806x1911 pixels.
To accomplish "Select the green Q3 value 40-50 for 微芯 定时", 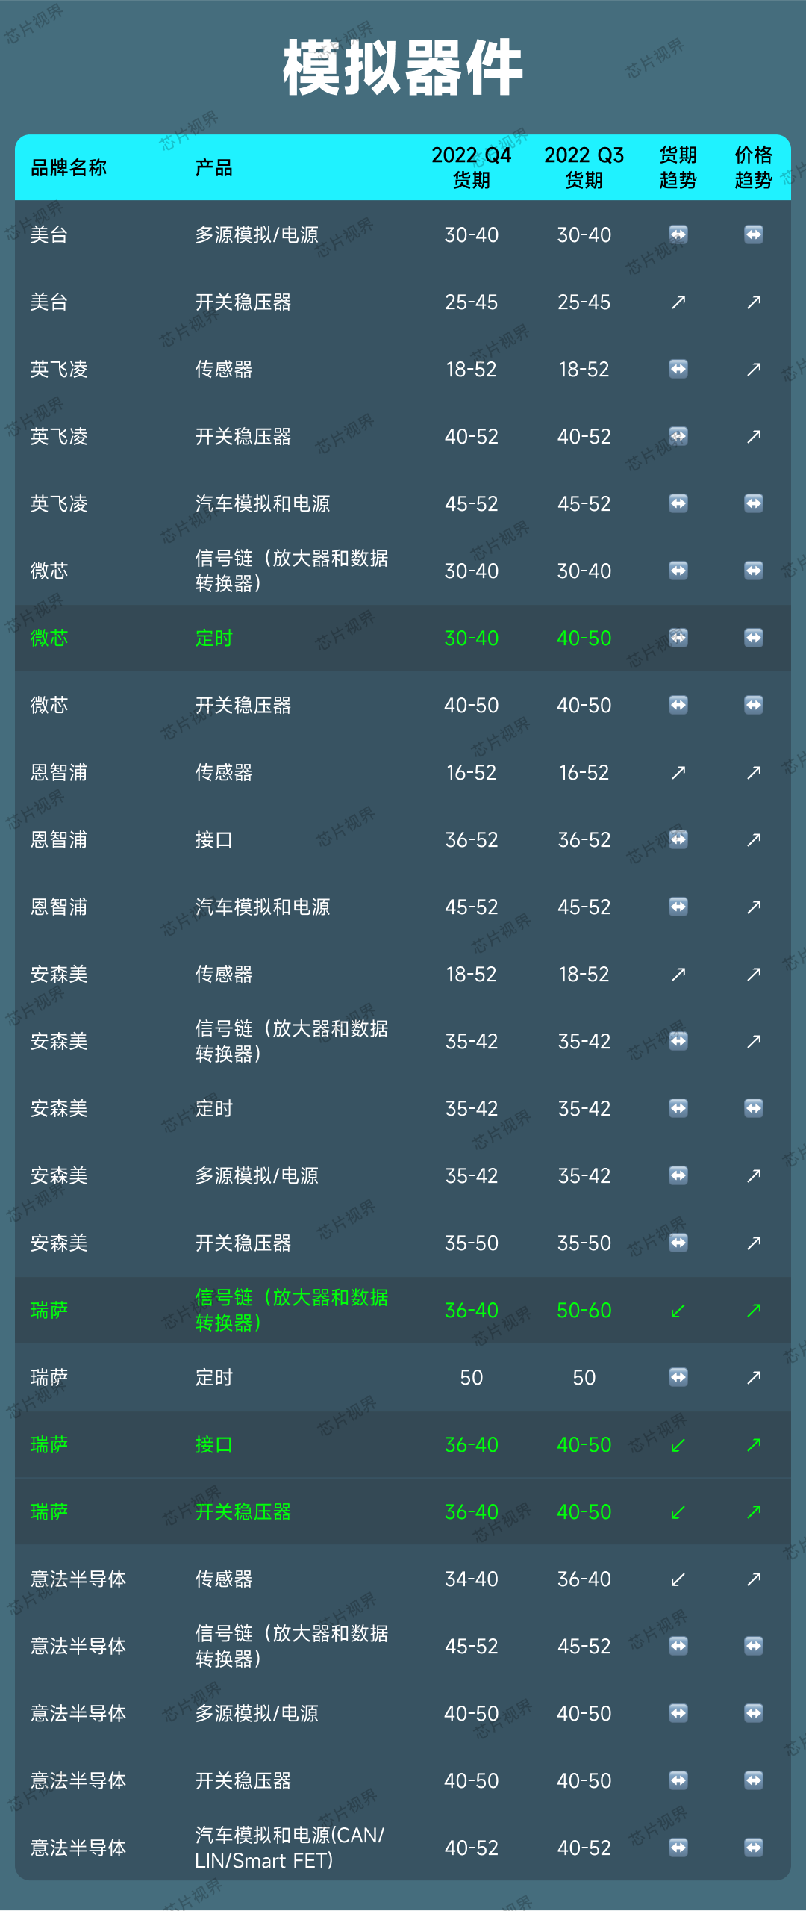I will click(x=584, y=638).
